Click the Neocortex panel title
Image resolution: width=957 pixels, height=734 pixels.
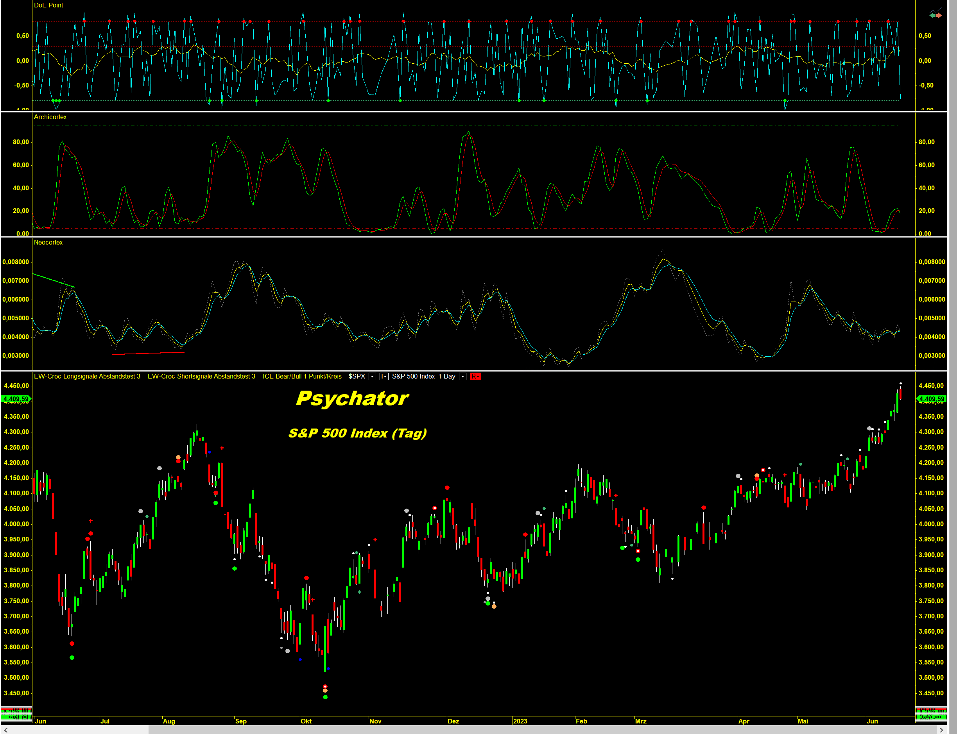(x=48, y=243)
